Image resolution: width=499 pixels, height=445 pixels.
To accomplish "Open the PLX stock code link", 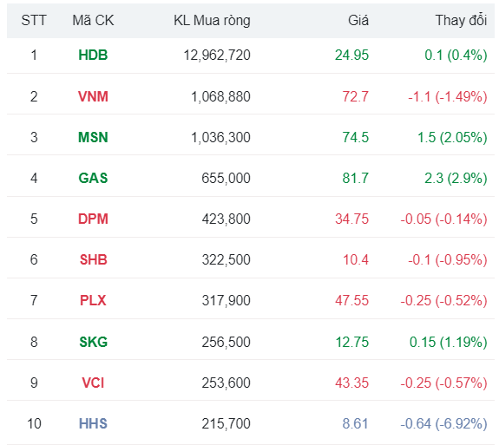I will (93, 300).
